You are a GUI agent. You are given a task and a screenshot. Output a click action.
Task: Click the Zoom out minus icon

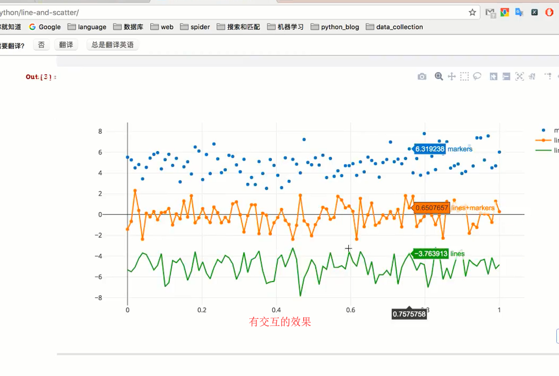pos(506,76)
